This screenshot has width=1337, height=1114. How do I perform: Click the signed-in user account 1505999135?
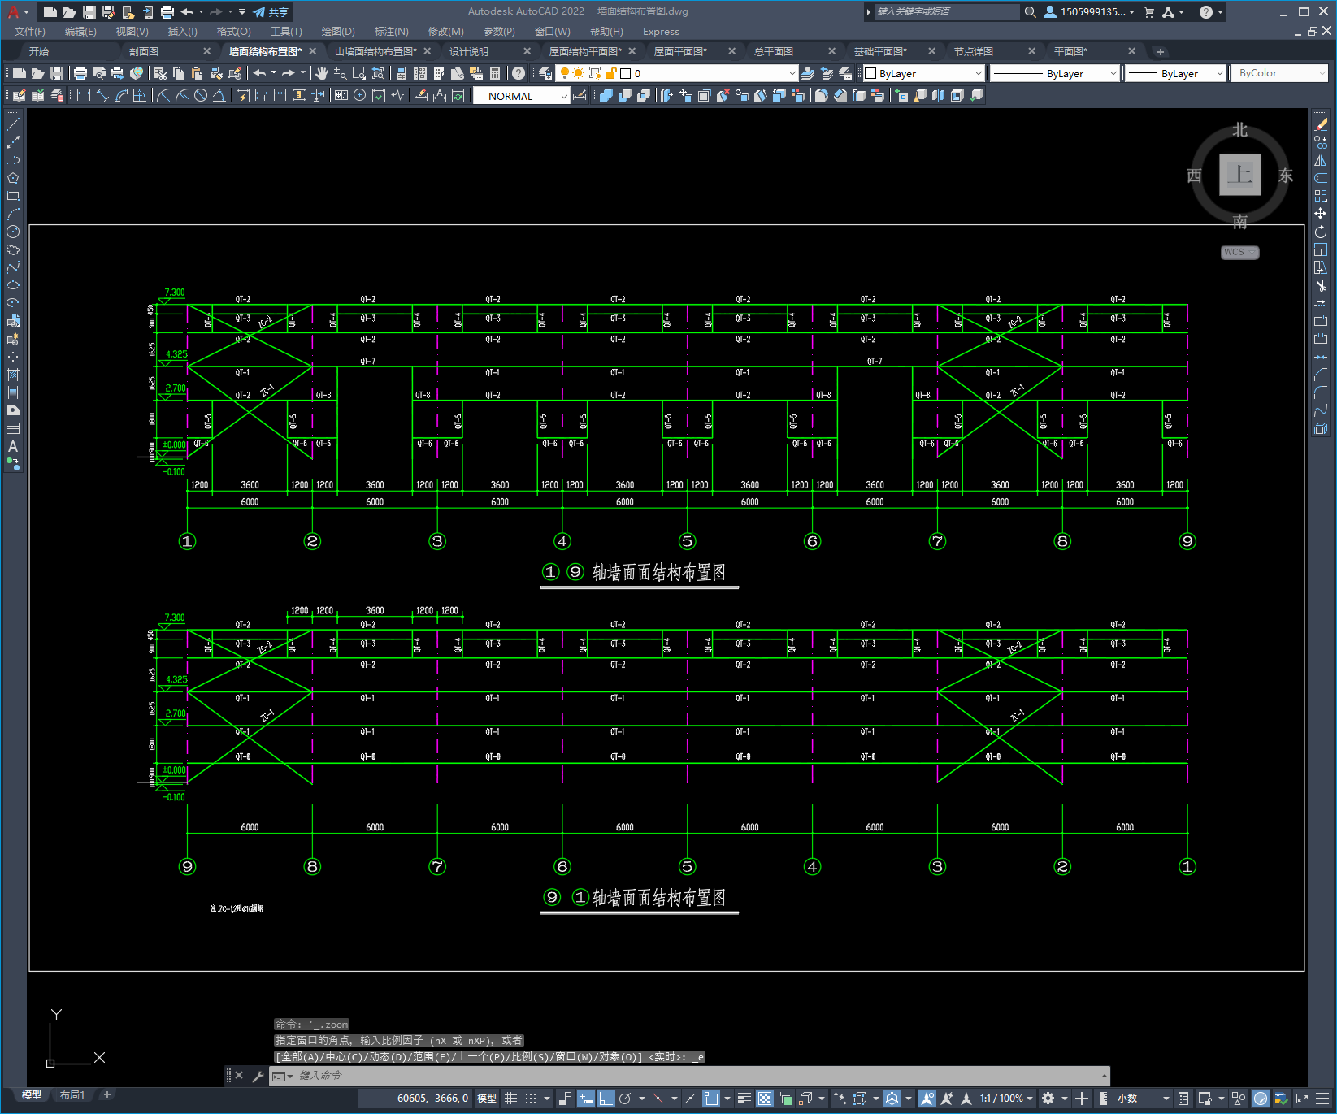click(1089, 12)
